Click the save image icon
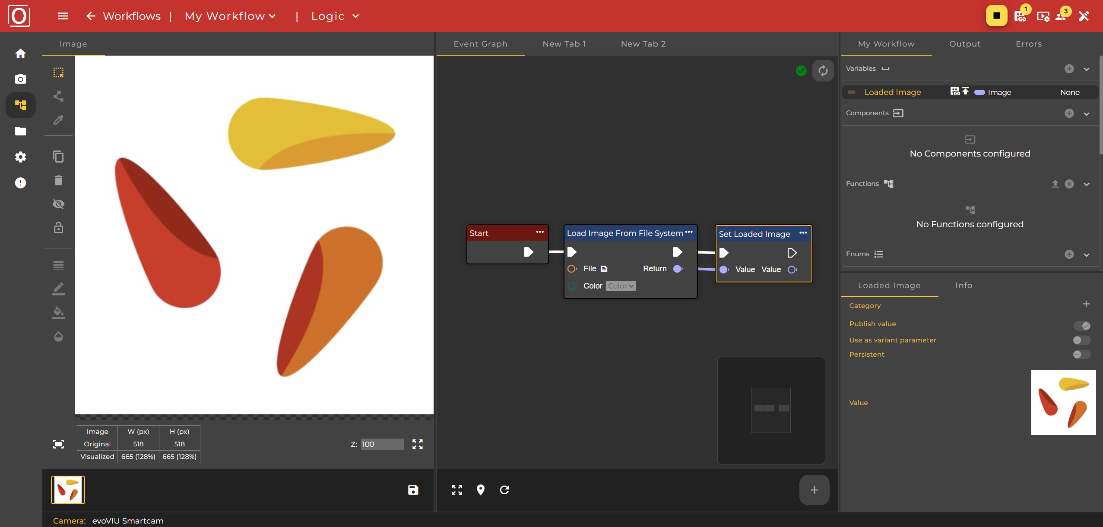1103x527 pixels. click(413, 490)
